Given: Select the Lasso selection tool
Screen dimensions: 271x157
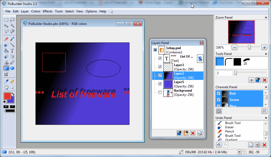Looking at the screenshot, I should (12, 20).
